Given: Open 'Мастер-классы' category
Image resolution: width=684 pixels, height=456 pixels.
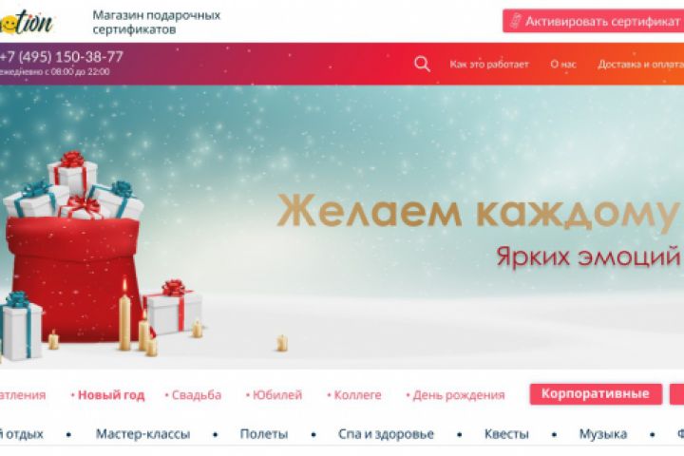Looking at the screenshot, I should tap(143, 434).
